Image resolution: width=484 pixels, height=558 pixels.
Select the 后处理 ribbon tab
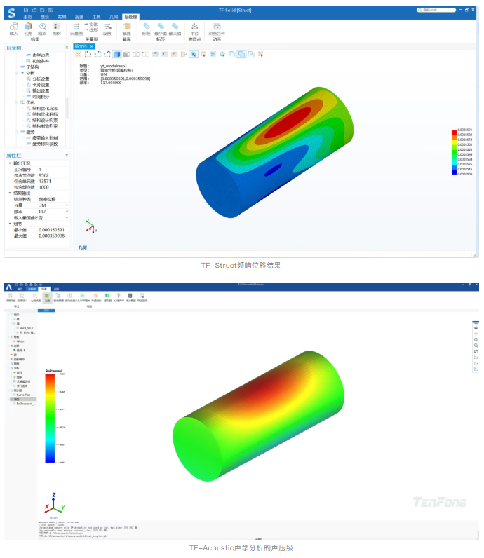click(130, 17)
